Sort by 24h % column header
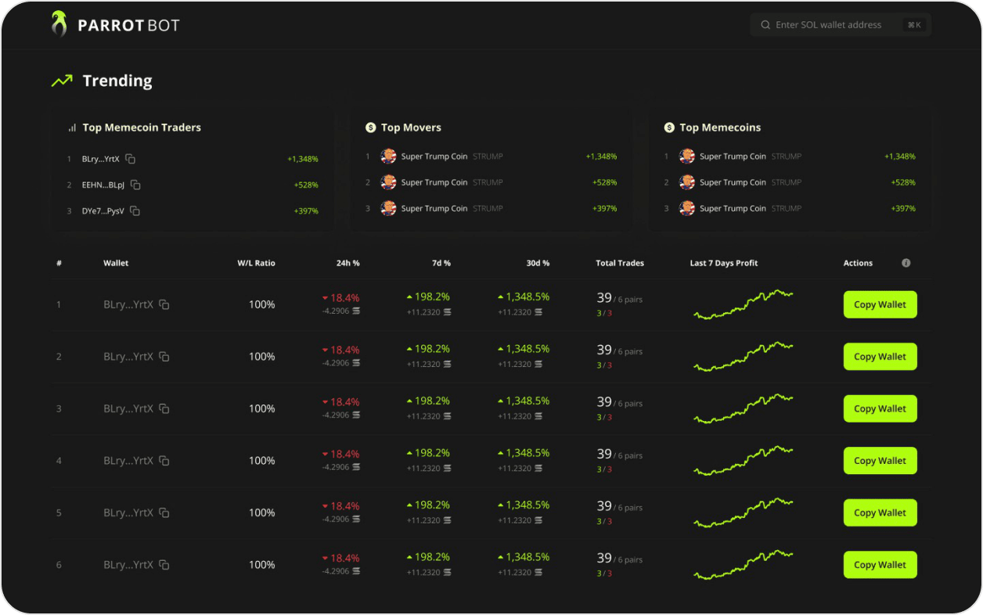Viewport: 983px width, 615px height. click(x=348, y=263)
